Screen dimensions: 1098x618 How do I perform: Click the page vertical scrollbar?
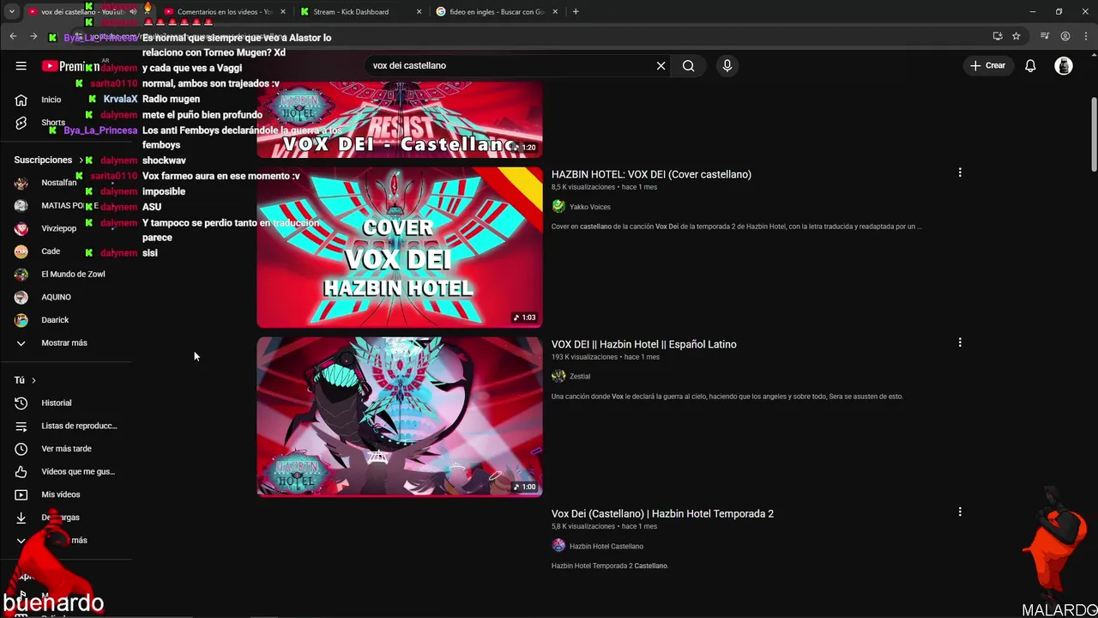1093,135
